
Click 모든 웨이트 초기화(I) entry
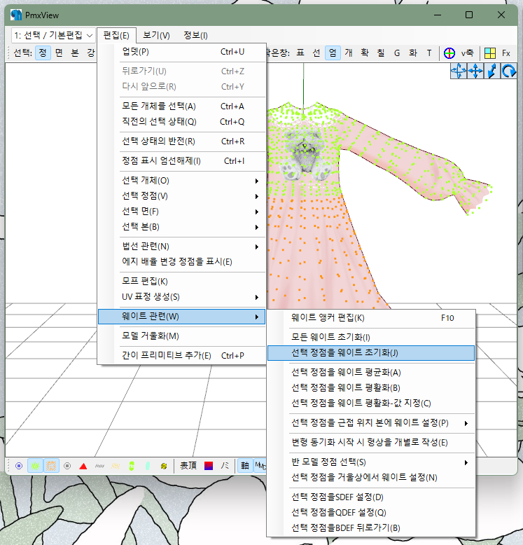coord(330,338)
